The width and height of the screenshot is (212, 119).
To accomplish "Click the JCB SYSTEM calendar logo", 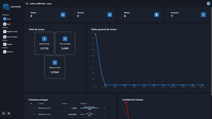I will pos(6,7).
